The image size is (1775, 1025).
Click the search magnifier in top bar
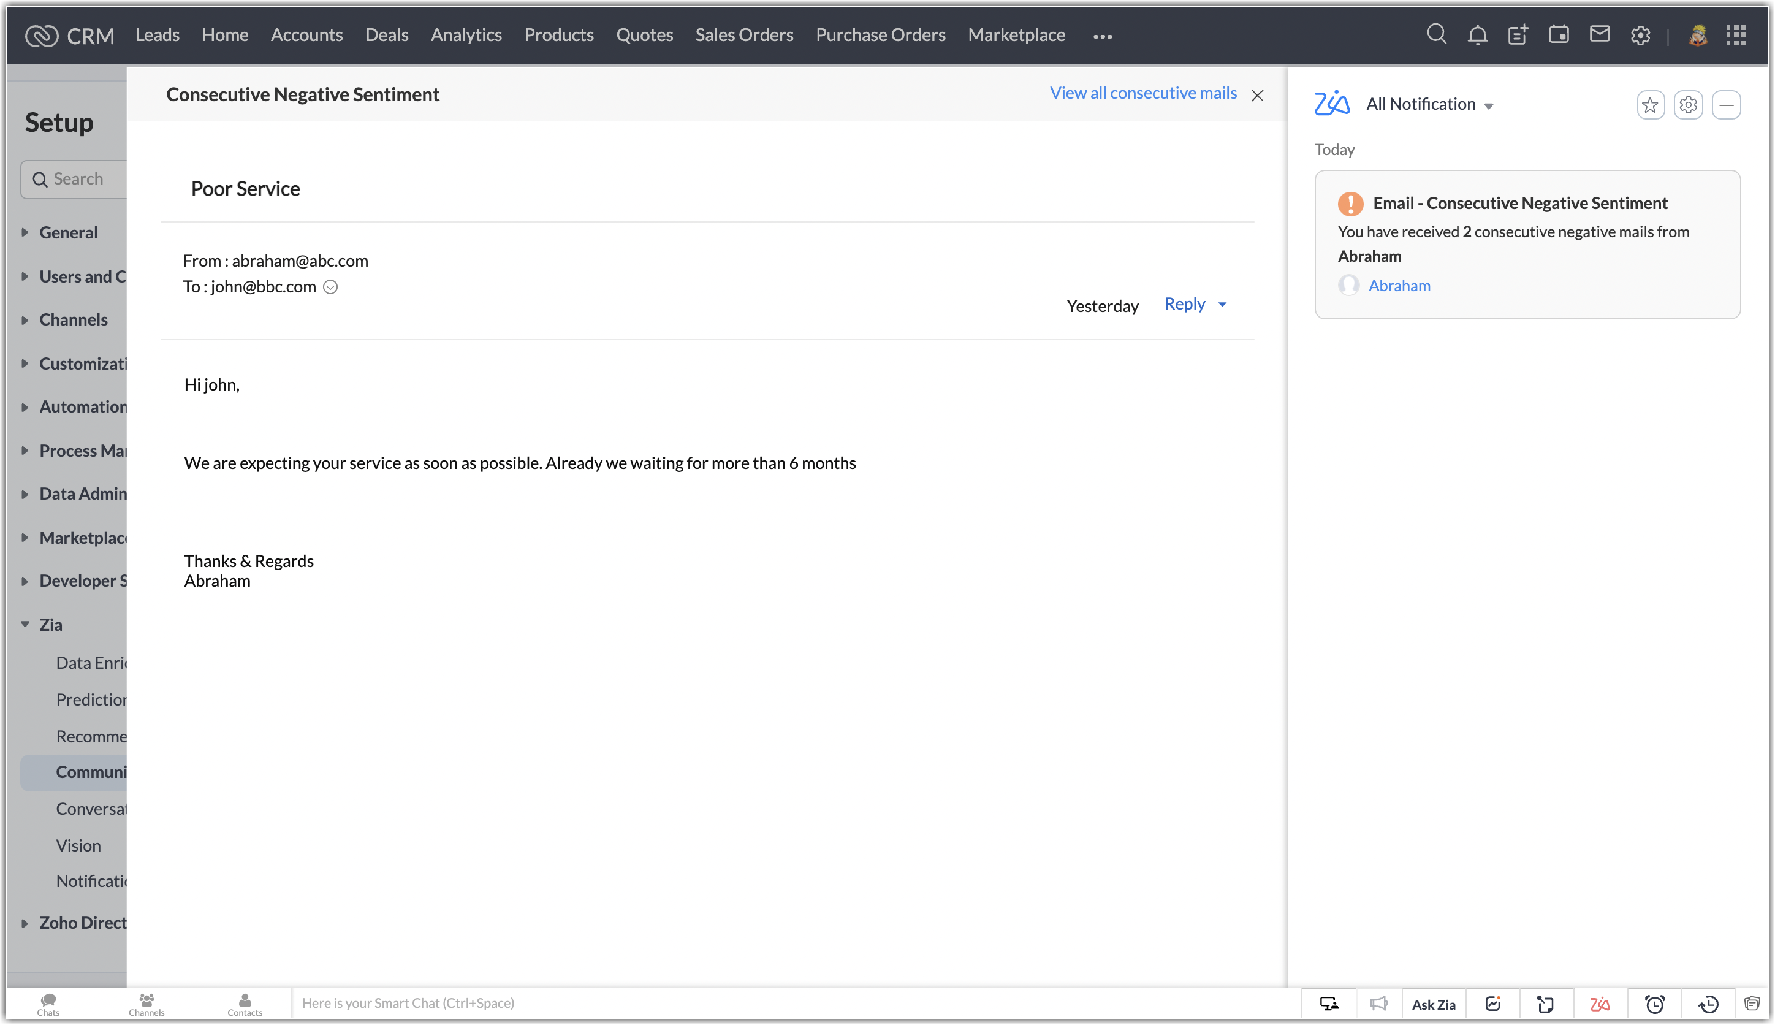click(1437, 34)
